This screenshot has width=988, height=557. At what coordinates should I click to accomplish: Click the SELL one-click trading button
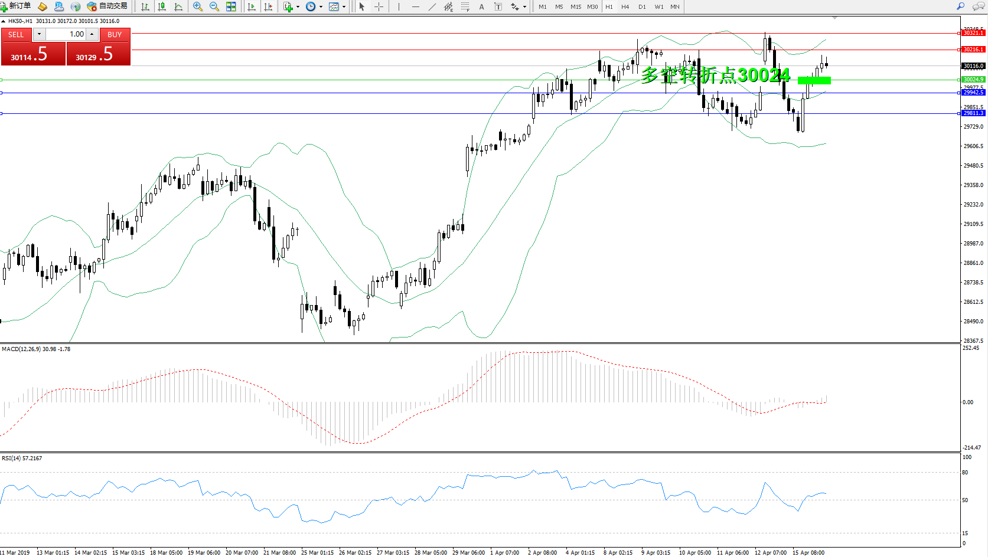coord(16,34)
